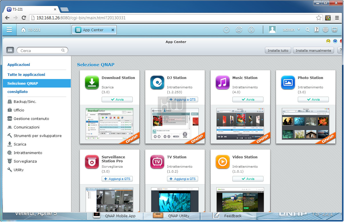Open the QTS search magnifier

[x=307, y=30]
